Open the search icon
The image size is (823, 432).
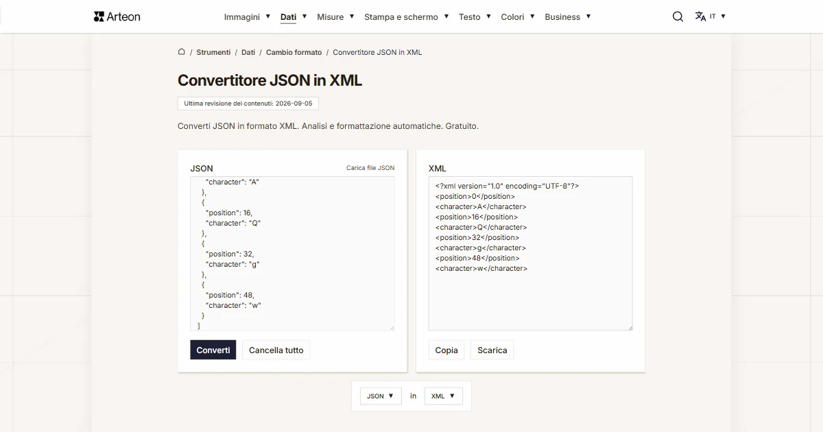coord(678,16)
